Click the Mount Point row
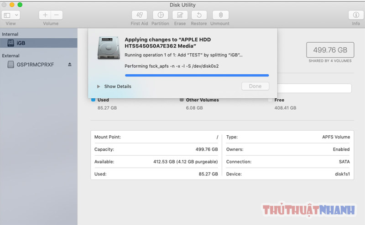Viewport: 365px width, 225px height. pyautogui.click(x=156, y=137)
